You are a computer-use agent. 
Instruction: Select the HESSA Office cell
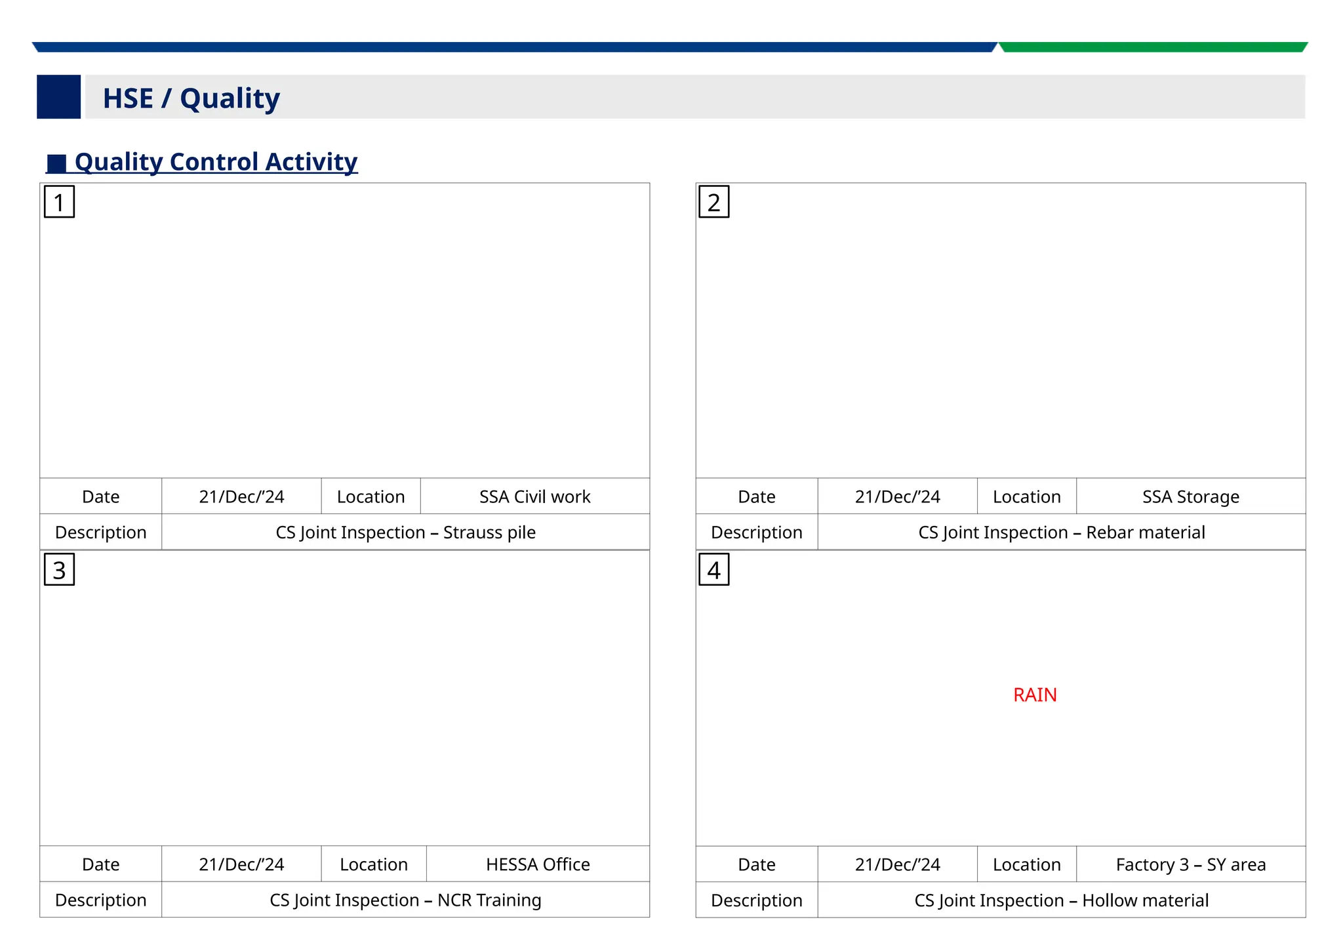click(538, 864)
